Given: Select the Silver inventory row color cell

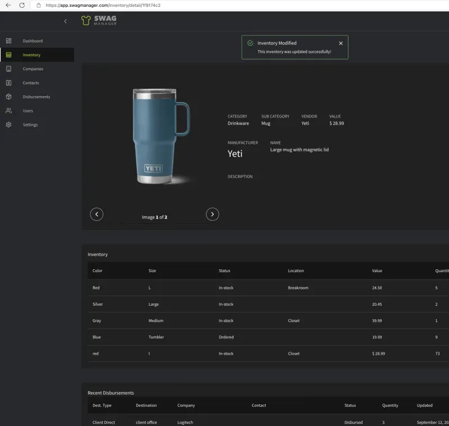Looking at the screenshot, I should point(98,304).
